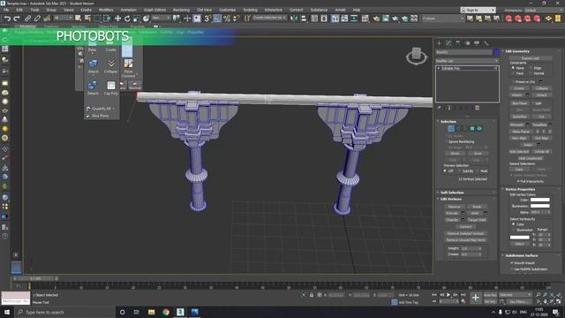Image resolution: width=565 pixels, height=318 pixels.
Task: Select the None constraint radio button
Action: point(514,68)
